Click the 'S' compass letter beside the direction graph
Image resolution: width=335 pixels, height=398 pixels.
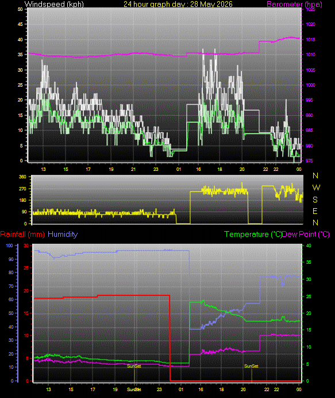[x=315, y=200]
